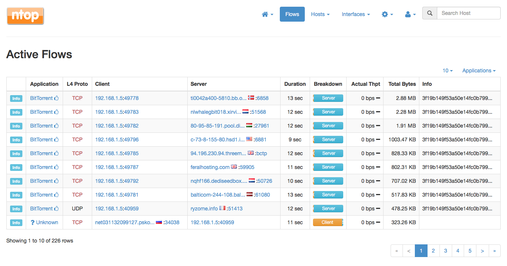This screenshot has height=266, width=507.
Task: Click the UK flag next to 94.196.230.94 server
Action: click(251, 153)
